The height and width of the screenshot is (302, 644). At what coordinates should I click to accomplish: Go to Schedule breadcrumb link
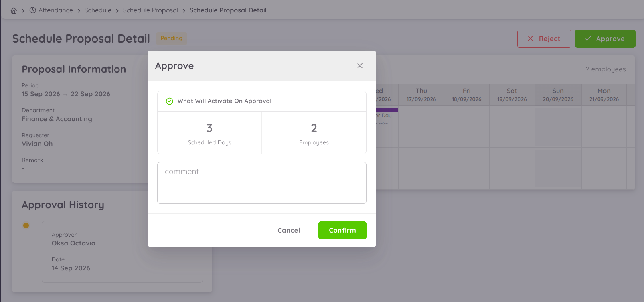[x=98, y=10]
